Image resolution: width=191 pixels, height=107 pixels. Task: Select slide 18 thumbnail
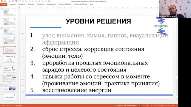[x=10, y=12]
